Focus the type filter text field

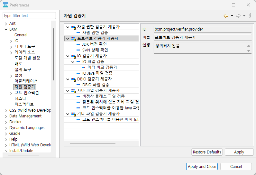coord(29,15)
